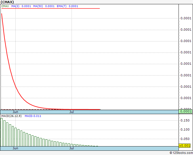Click the MA(50) indicator label
Screen dimensions: 193x155
click(x=38, y=6)
